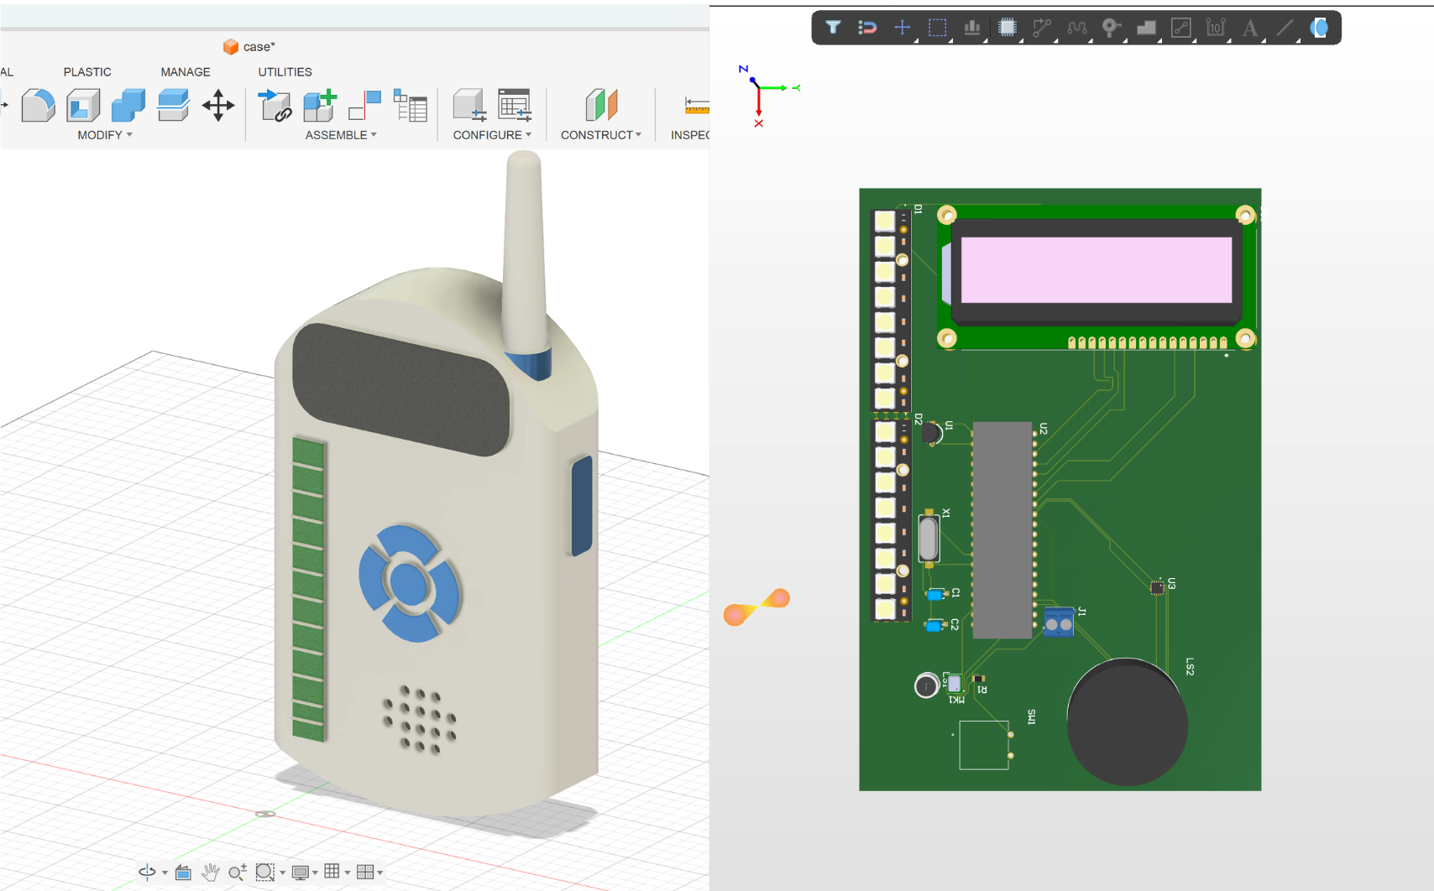1434x891 pixels.
Task: Toggle the blue 3D view icon in PCB toolbar
Action: pyautogui.click(x=1320, y=28)
